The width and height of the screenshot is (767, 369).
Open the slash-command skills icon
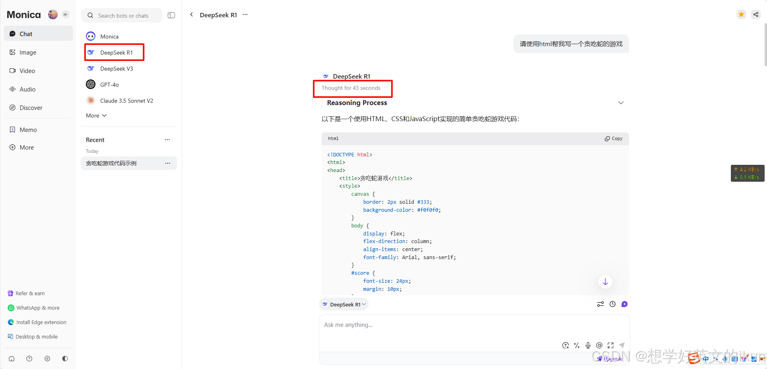tap(577, 345)
